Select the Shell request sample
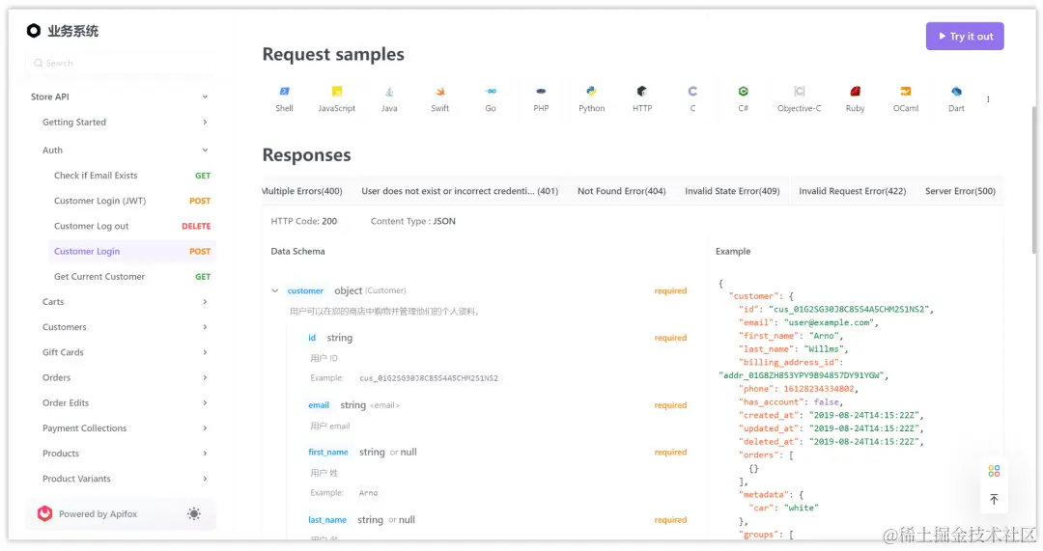This screenshot has height=551, width=1043. coord(284,98)
